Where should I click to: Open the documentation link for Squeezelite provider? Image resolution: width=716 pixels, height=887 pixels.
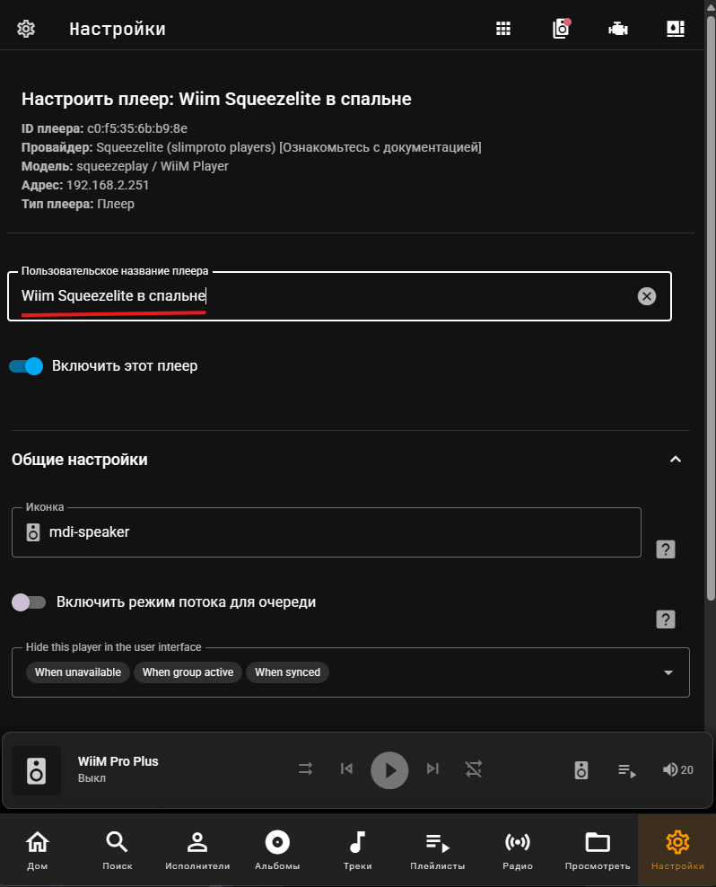pos(380,147)
